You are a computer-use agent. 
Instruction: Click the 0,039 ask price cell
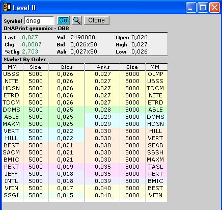click(103, 181)
